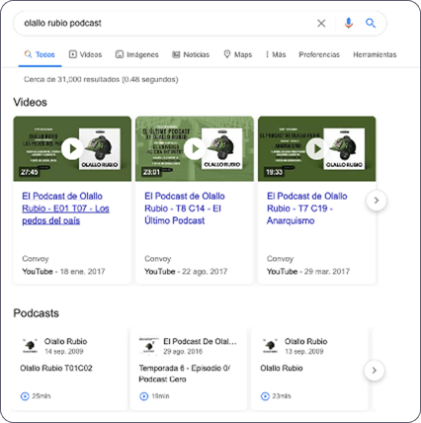Open the Imágenes tab
The image size is (421, 423).
(136, 54)
